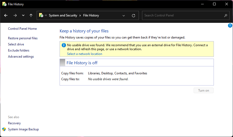Click the 'Copy files to:' label
233x137 pixels.
tap(70, 79)
